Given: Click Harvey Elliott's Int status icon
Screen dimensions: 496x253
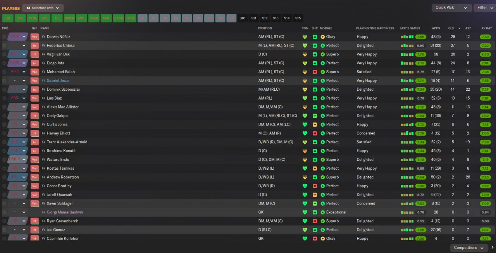Looking at the screenshot, I should point(35,133).
